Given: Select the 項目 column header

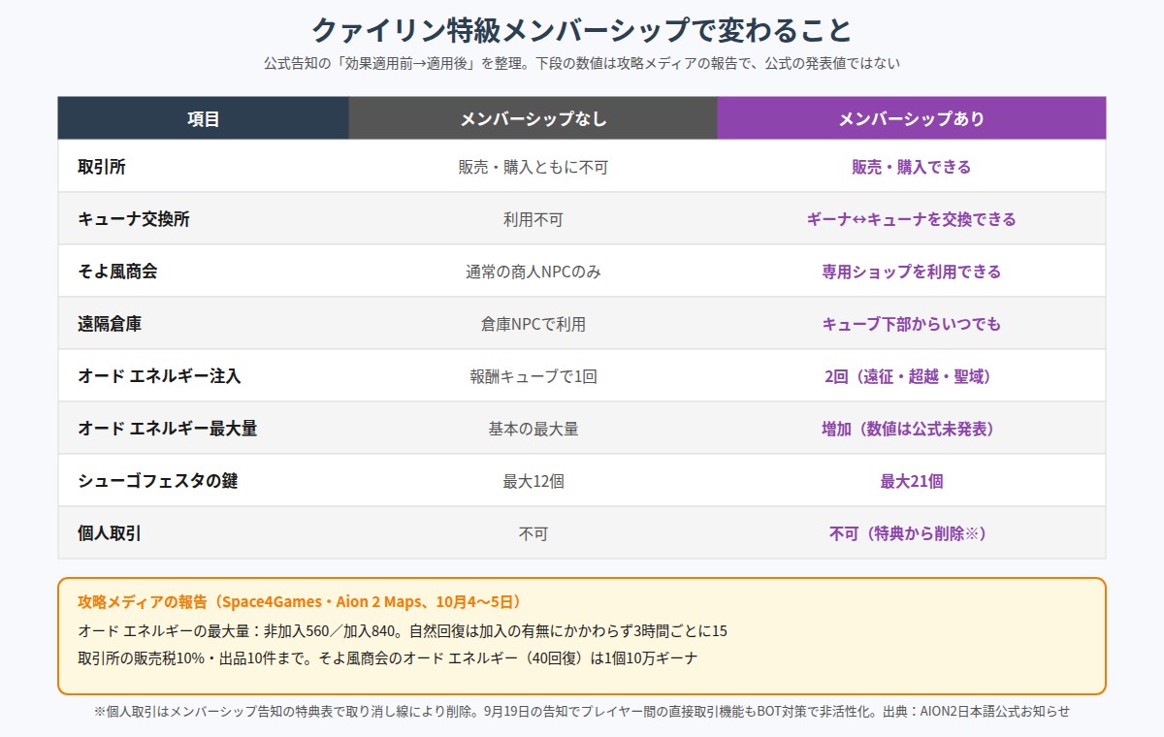Looking at the screenshot, I should (x=204, y=118).
